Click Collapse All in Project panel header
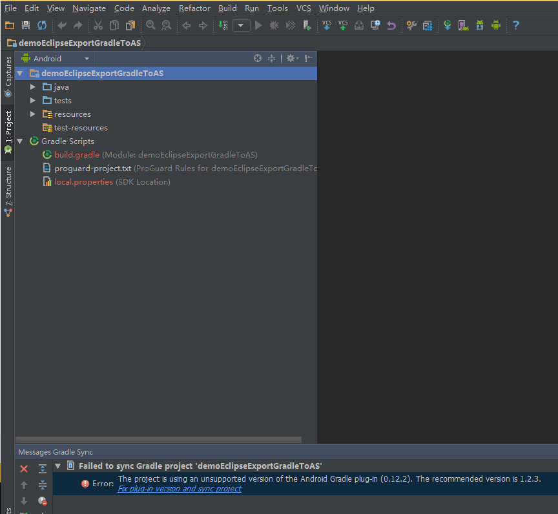 click(271, 58)
